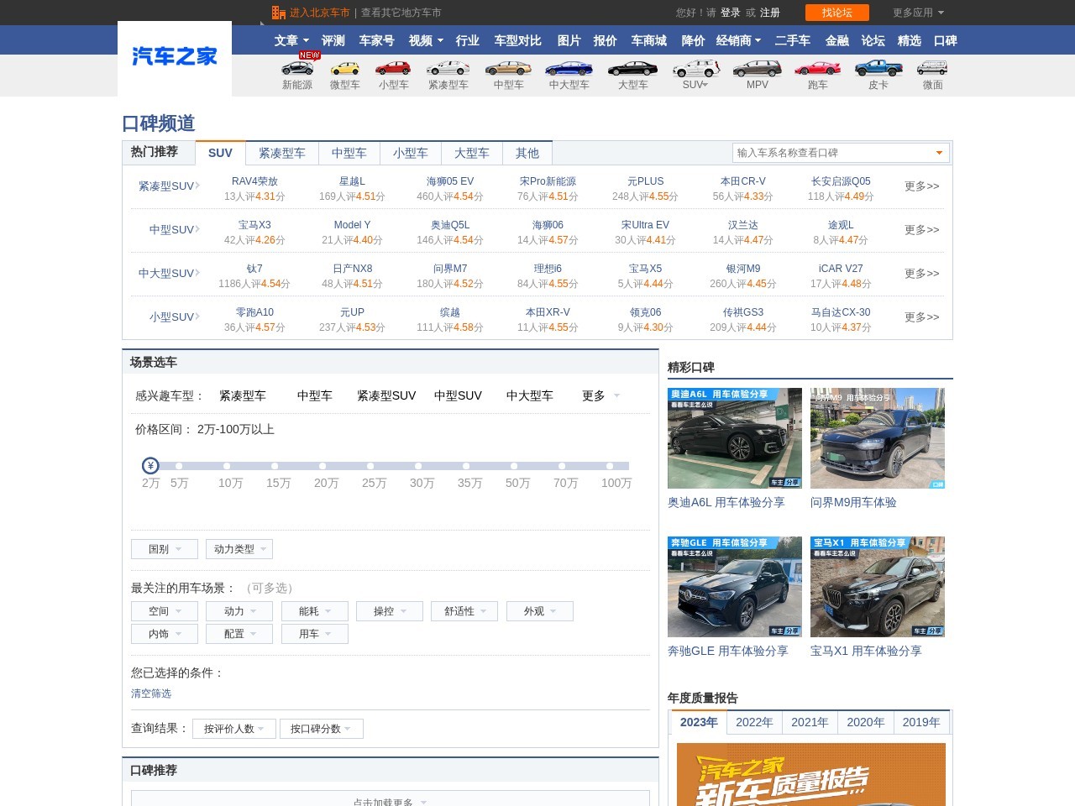Select the 微型车 yellow car icon
This screenshot has width=1075, height=806.
coord(345,68)
